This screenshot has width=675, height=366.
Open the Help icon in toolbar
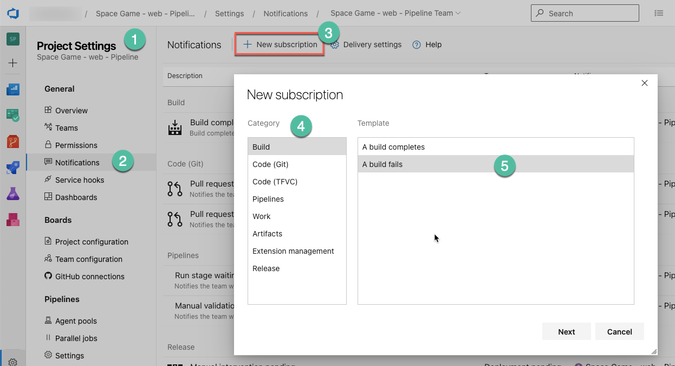(417, 44)
